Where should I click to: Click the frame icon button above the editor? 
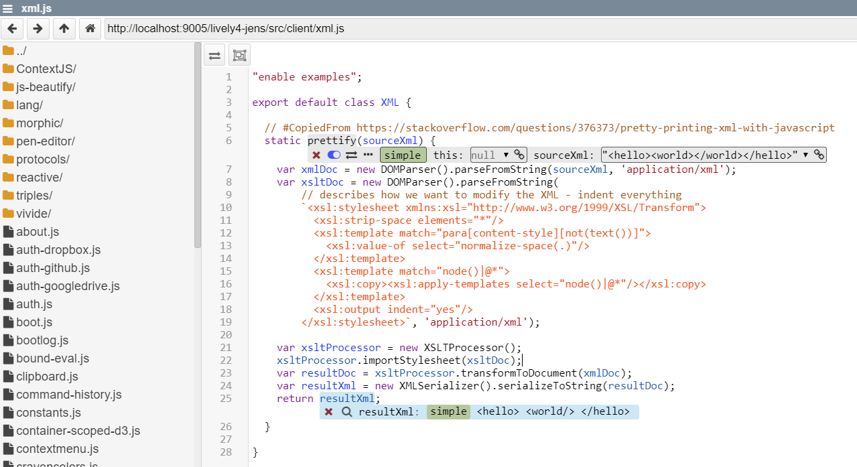pyautogui.click(x=239, y=56)
